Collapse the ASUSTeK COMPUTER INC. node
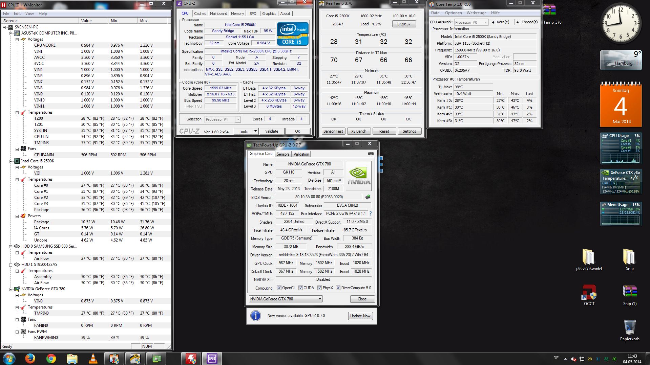 (x=11, y=33)
